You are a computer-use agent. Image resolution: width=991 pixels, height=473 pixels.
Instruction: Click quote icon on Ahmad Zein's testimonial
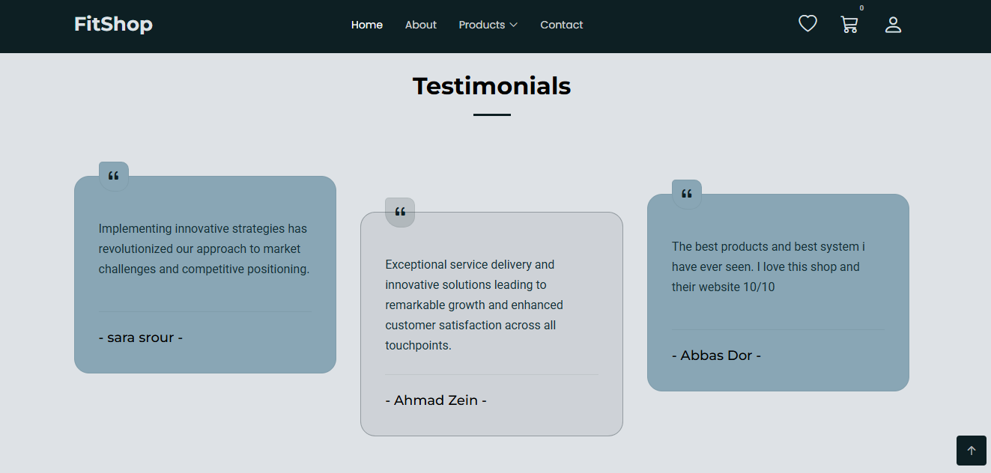click(400, 213)
